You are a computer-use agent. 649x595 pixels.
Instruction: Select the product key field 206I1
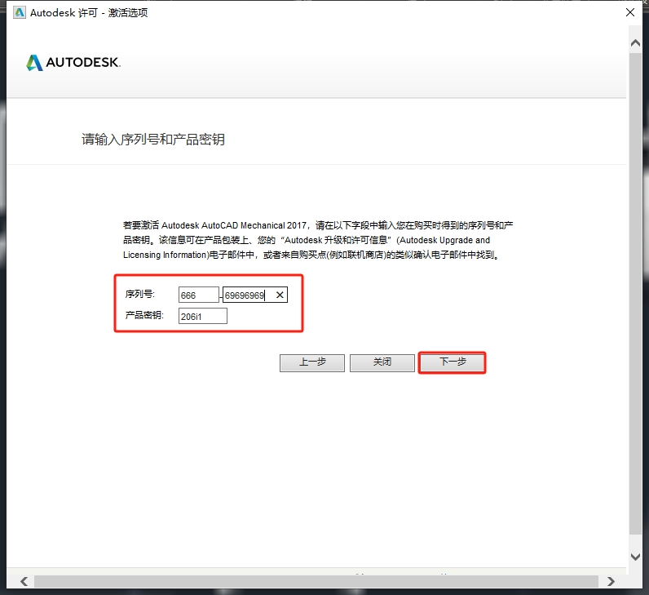click(202, 316)
